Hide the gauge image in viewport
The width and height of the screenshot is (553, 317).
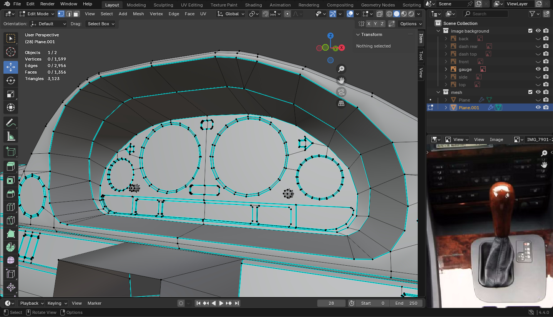click(538, 69)
